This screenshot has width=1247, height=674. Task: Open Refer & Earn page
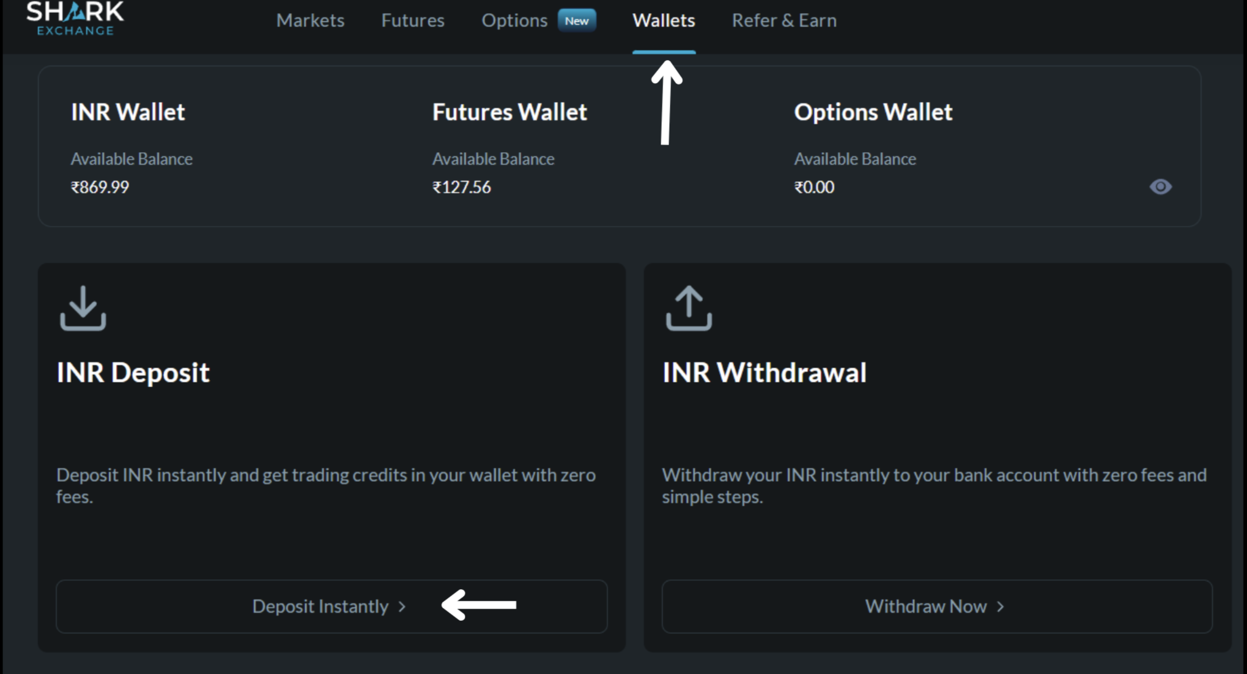[784, 21]
